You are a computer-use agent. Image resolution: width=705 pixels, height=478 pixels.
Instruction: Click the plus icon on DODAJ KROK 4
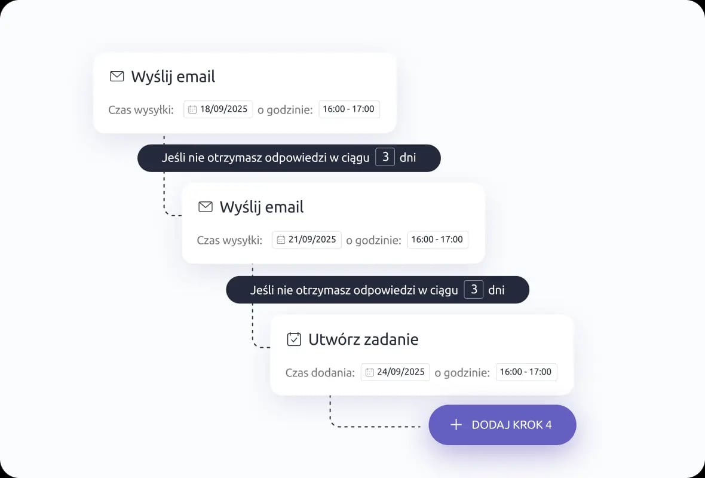[456, 425]
